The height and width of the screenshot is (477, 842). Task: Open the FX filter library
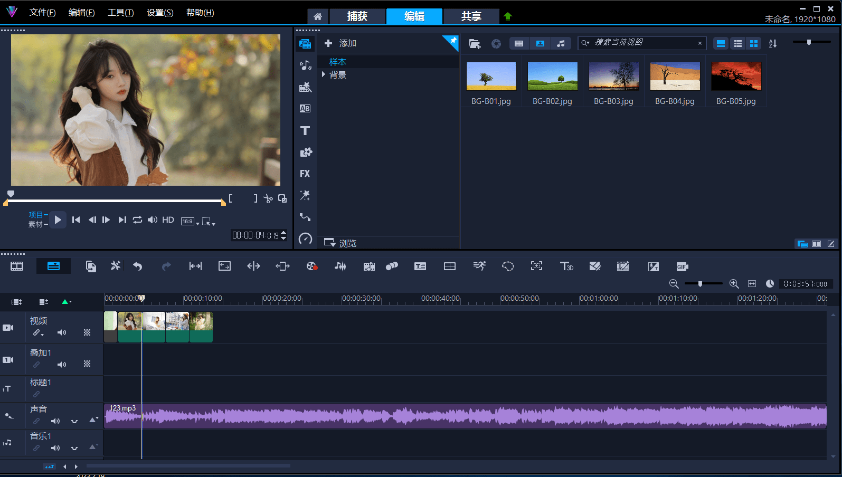305,174
